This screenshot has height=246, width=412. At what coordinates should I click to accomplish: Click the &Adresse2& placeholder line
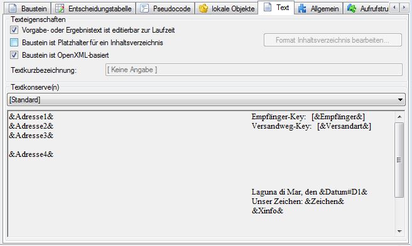(31, 126)
